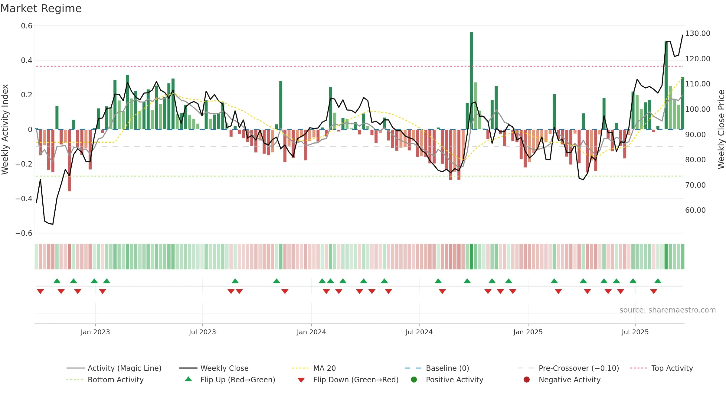
Task: Toggle the Bottom Activity legend entry
Action: tap(105, 380)
